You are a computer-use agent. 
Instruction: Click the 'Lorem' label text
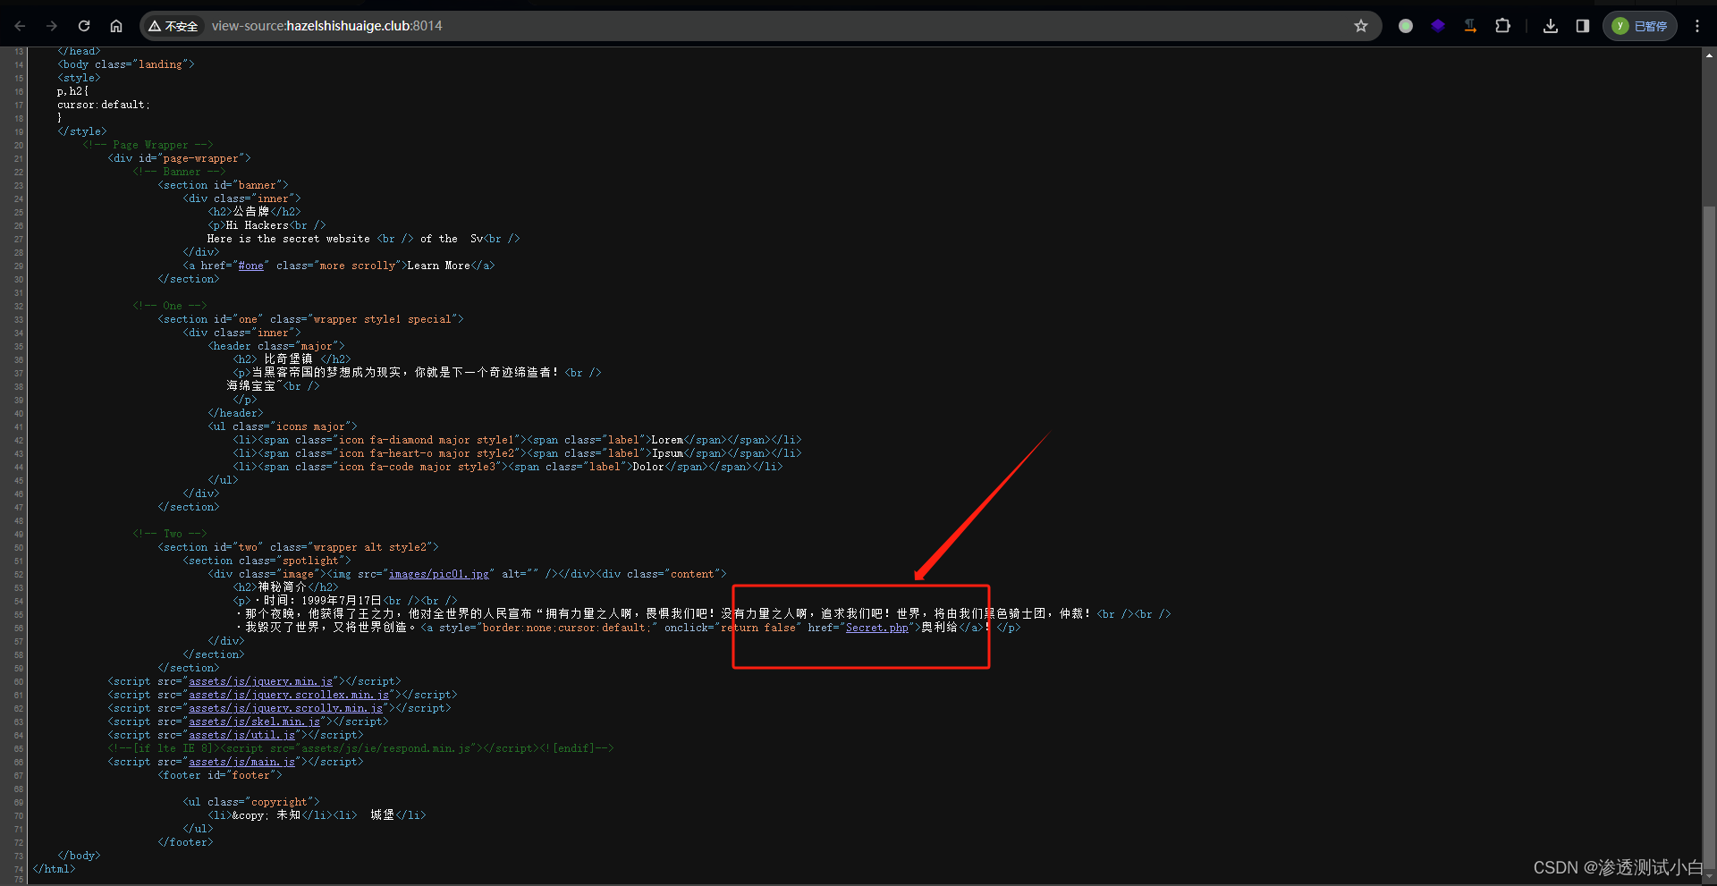coord(667,440)
